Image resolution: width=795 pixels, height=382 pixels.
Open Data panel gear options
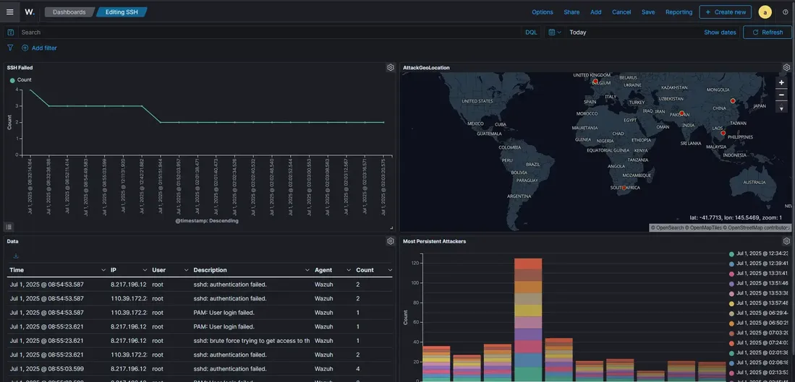[x=391, y=241]
